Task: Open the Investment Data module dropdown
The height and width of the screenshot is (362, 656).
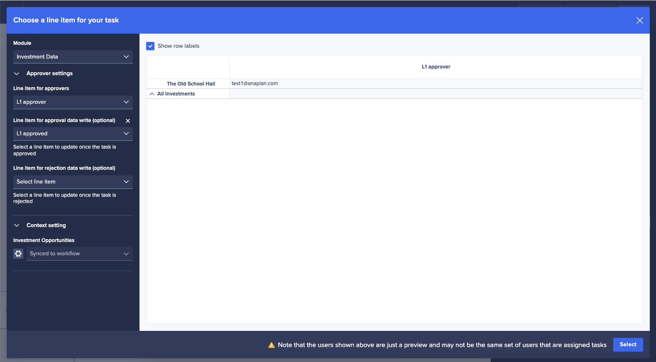Action: [73, 57]
